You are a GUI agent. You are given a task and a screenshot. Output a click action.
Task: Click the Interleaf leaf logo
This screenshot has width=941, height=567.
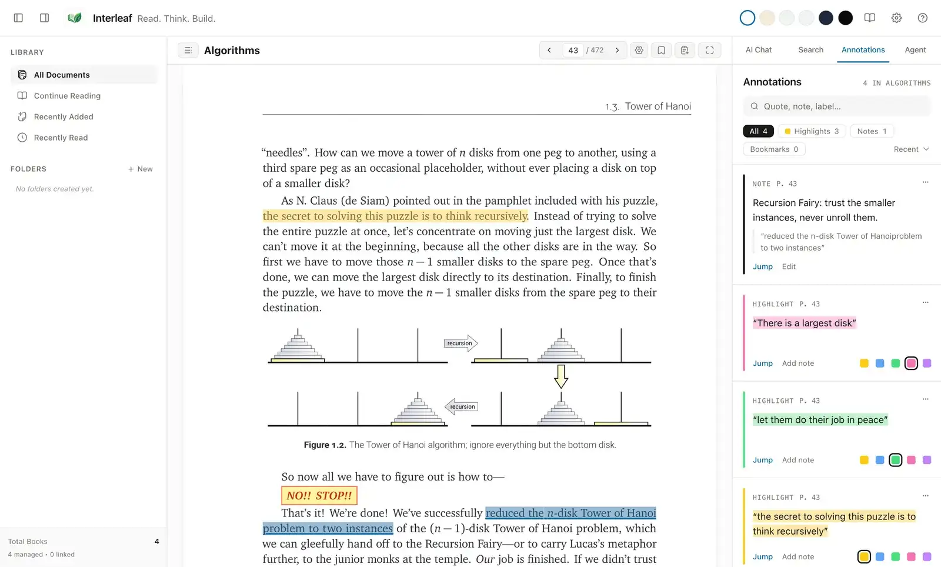(75, 18)
